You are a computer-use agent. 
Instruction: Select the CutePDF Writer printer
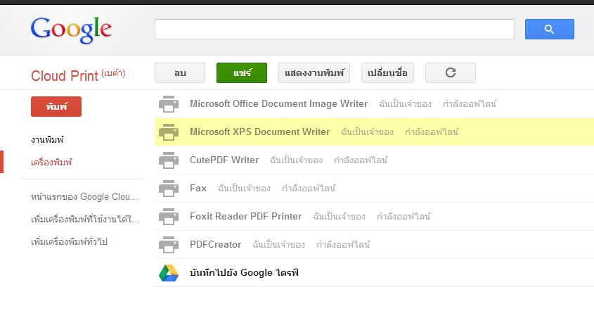pyautogui.click(x=224, y=160)
